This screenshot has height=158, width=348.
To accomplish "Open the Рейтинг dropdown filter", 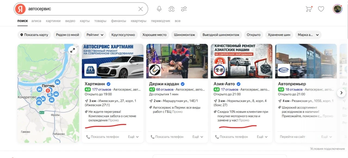I will (x=95, y=35).
